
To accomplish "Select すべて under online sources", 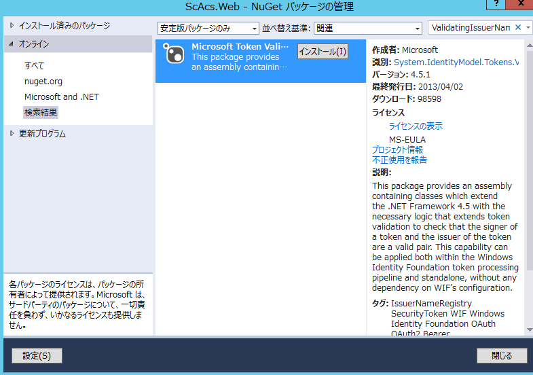I will coord(35,66).
